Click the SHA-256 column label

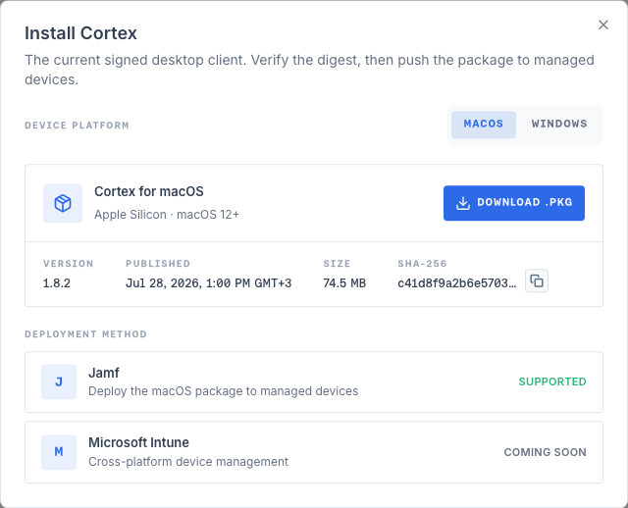tap(422, 264)
